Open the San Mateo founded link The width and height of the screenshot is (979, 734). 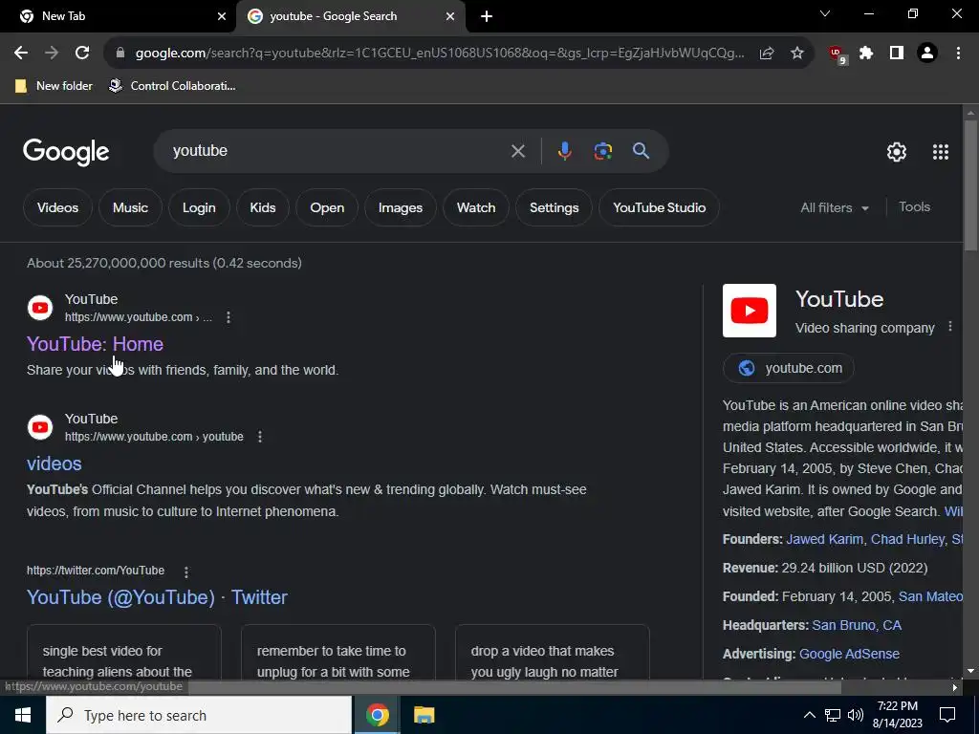coord(930,596)
